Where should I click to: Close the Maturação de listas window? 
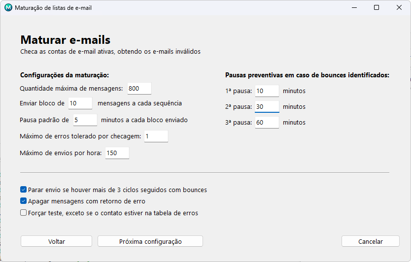[x=399, y=8]
